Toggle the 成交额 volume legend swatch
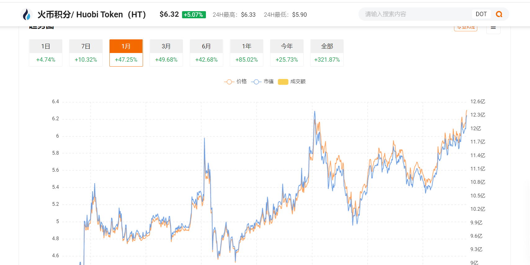The height and width of the screenshot is (265, 530). (x=283, y=82)
